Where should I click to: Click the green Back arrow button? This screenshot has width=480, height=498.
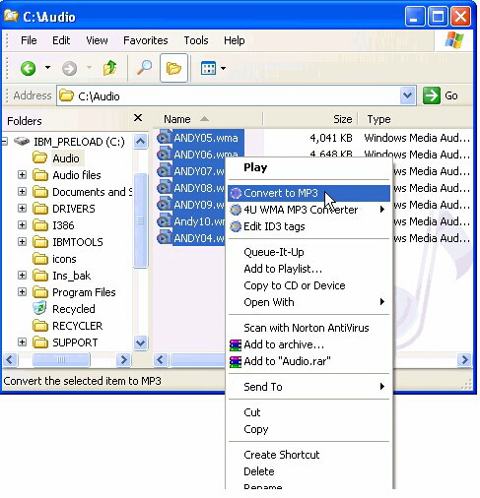pyautogui.click(x=28, y=68)
